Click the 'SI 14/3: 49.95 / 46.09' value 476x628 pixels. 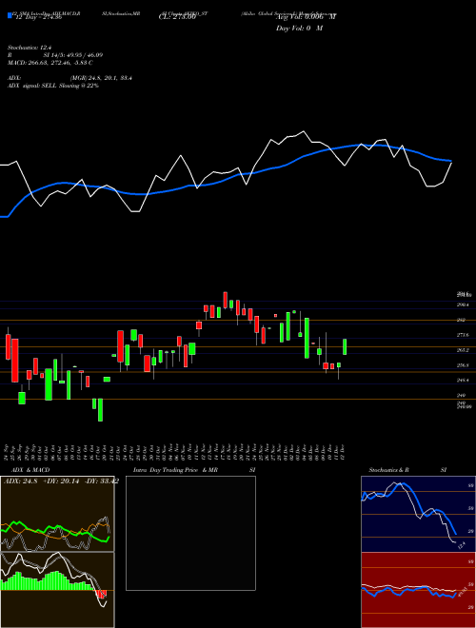(x=73, y=55)
